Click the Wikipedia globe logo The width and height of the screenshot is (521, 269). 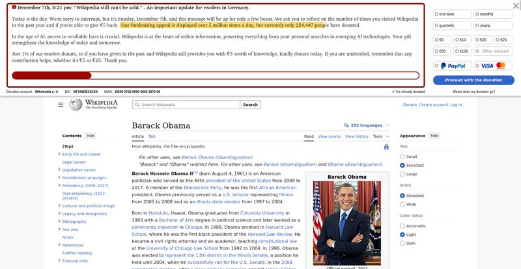click(76, 105)
